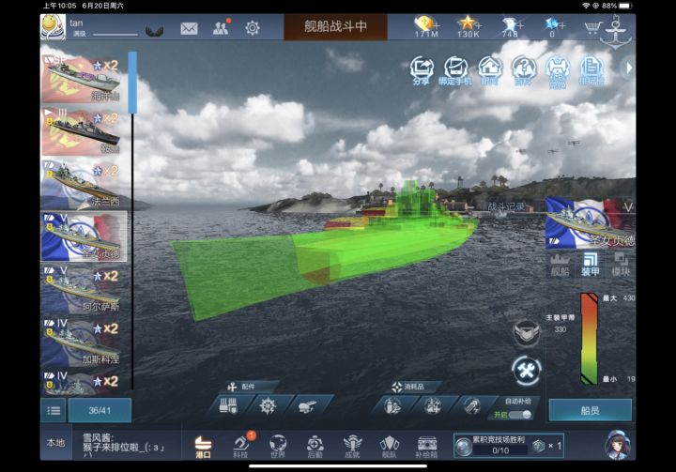The width and height of the screenshot is (676, 472).
Task: Click the 分享 share icon
Action: click(x=422, y=70)
